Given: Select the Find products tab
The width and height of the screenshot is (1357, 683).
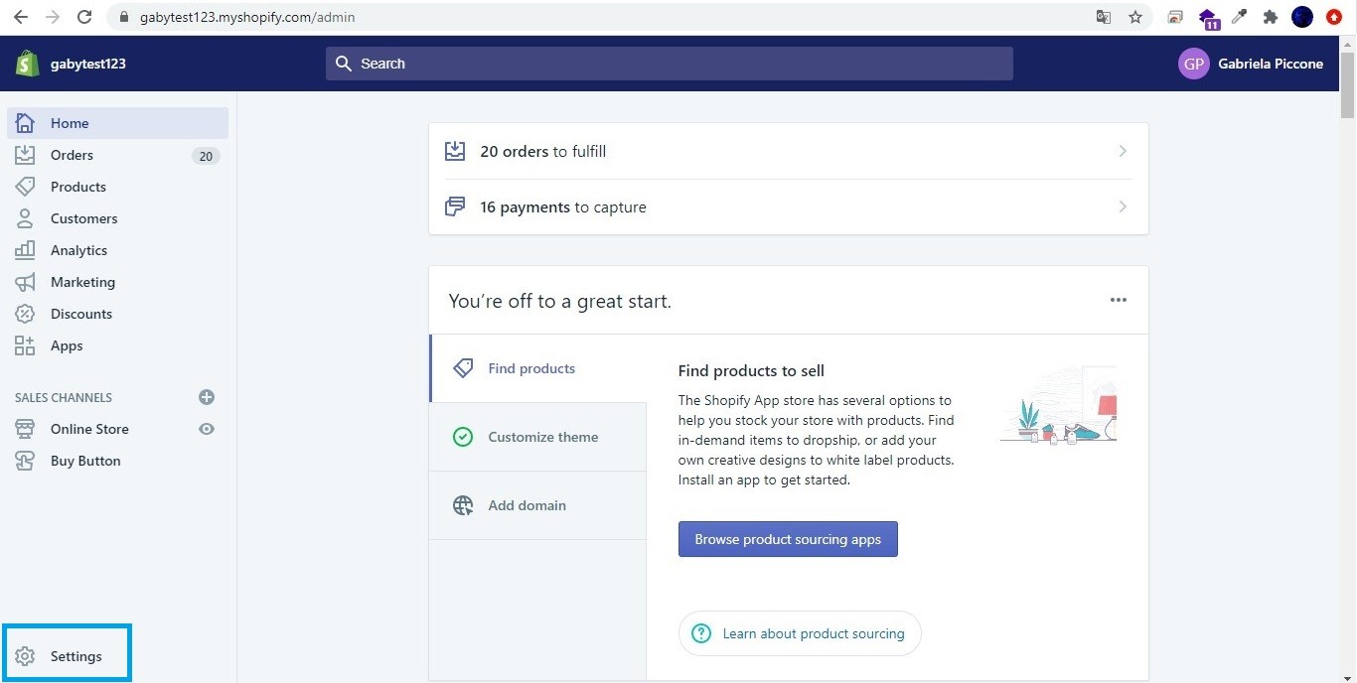Looking at the screenshot, I should click(537, 368).
